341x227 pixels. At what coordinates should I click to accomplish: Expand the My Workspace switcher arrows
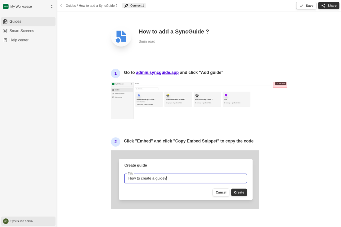pyautogui.click(x=52, y=7)
